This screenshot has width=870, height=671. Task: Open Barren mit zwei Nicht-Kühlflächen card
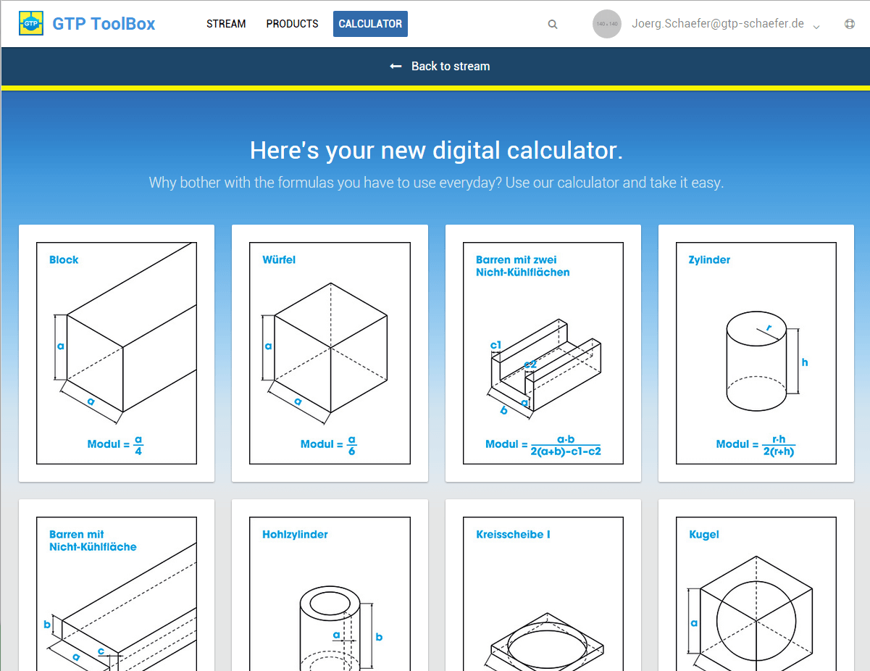[x=543, y=353]
